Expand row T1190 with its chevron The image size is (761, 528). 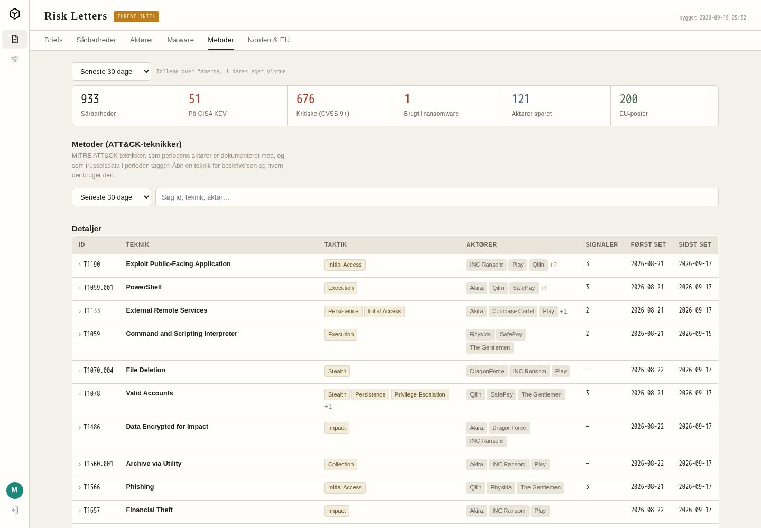80,265
